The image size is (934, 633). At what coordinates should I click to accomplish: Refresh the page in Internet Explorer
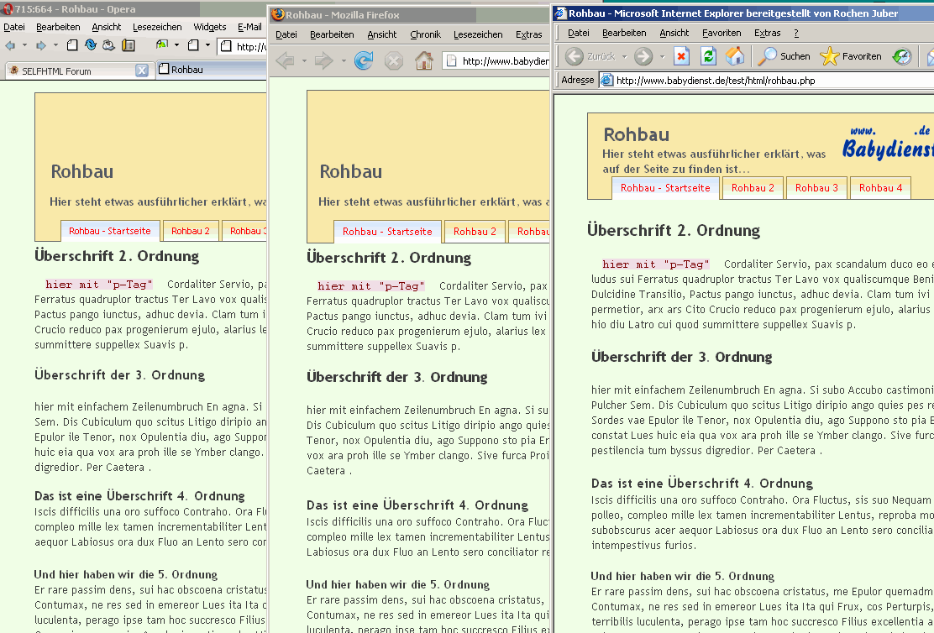pyautogui.click(x=708, y=56)
